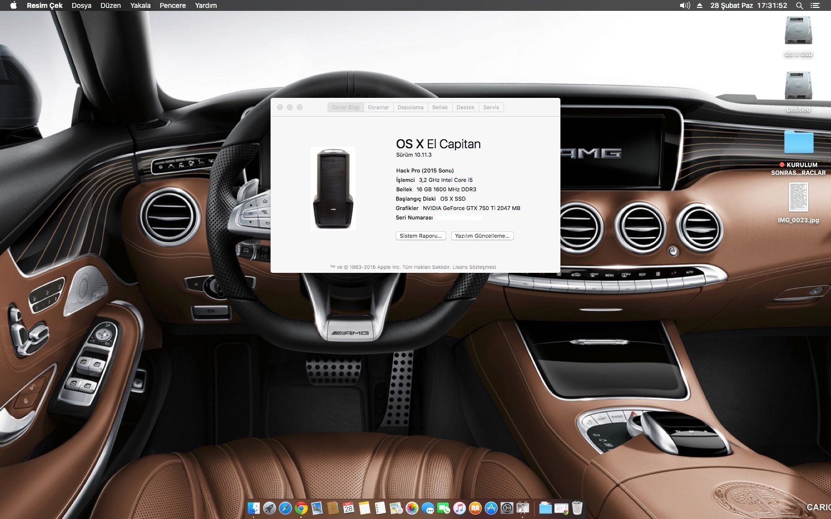Open Photos pinwheel icon in dock
Image resolution: width=831 pixels, height=519 pixels.
point(412,508)
